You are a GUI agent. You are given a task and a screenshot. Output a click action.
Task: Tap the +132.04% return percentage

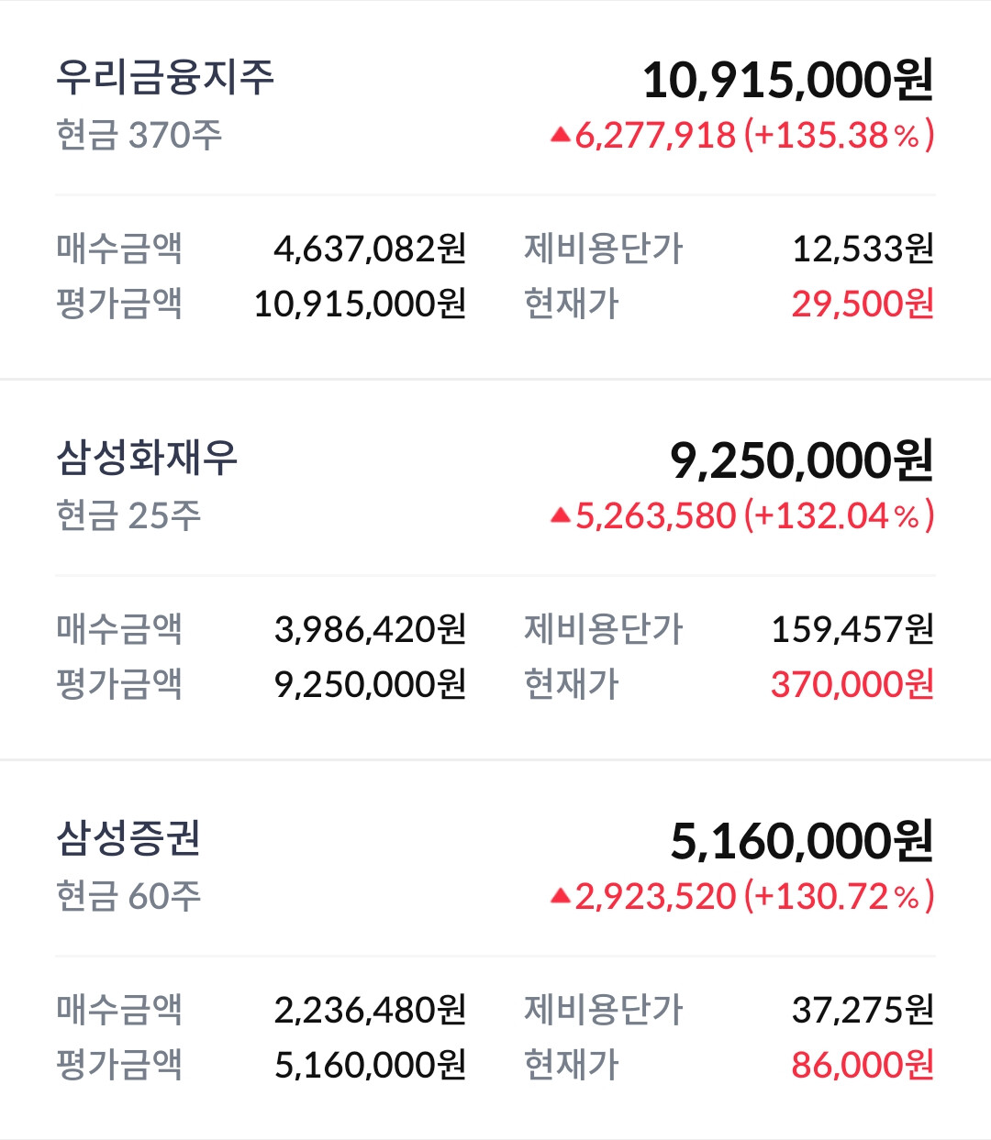[x=839, y=515]
